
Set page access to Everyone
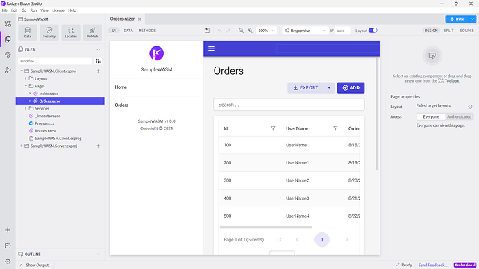(430, 116)
